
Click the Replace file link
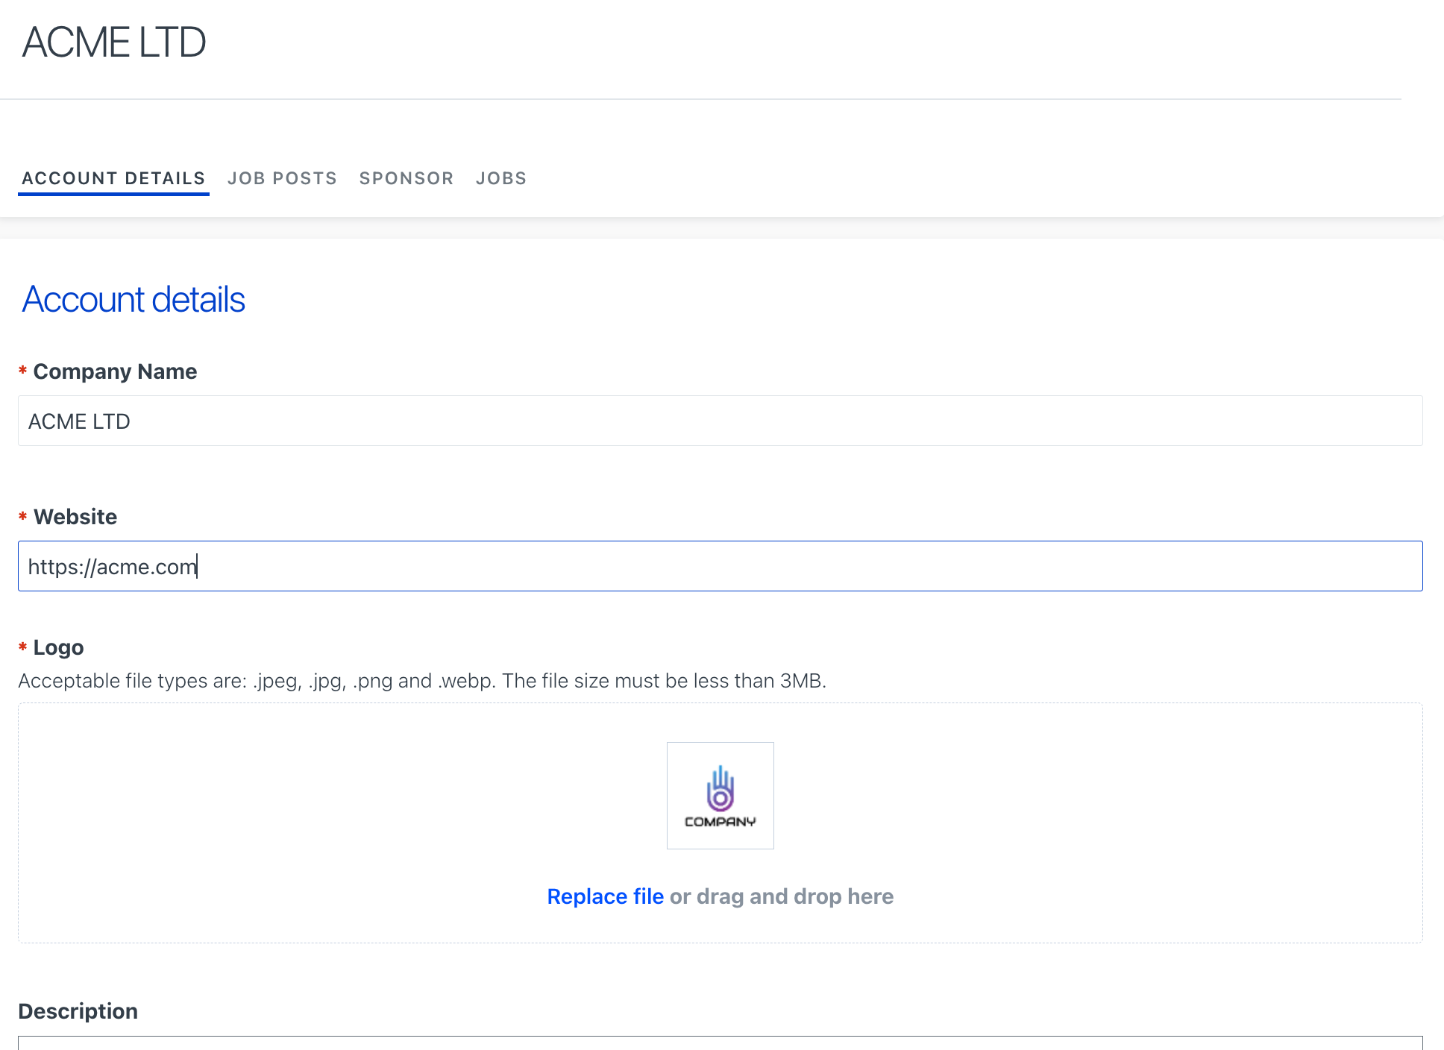coord(605,896)
